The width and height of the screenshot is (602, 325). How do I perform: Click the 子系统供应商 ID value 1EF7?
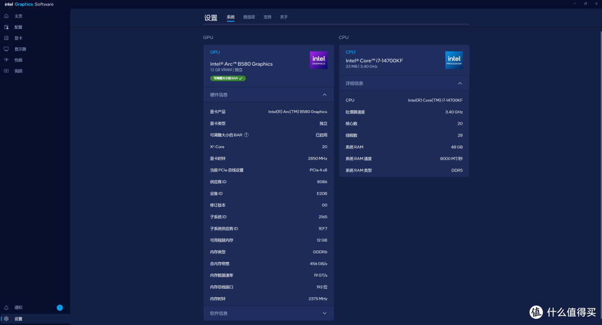point(323,228)
